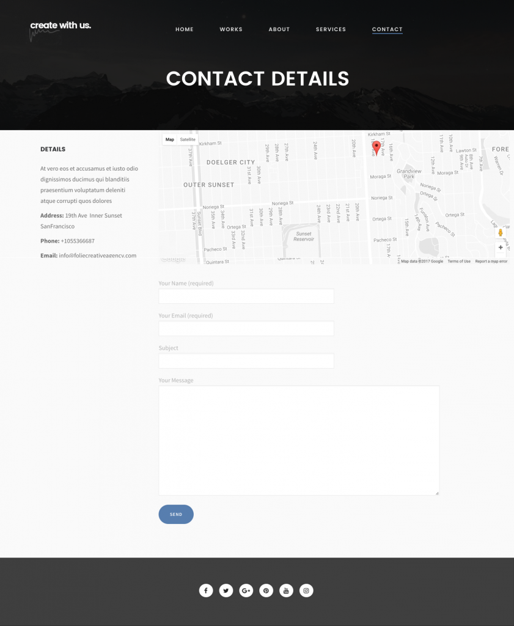
Task: Send the contact form
Action: (x=176, y=514)
